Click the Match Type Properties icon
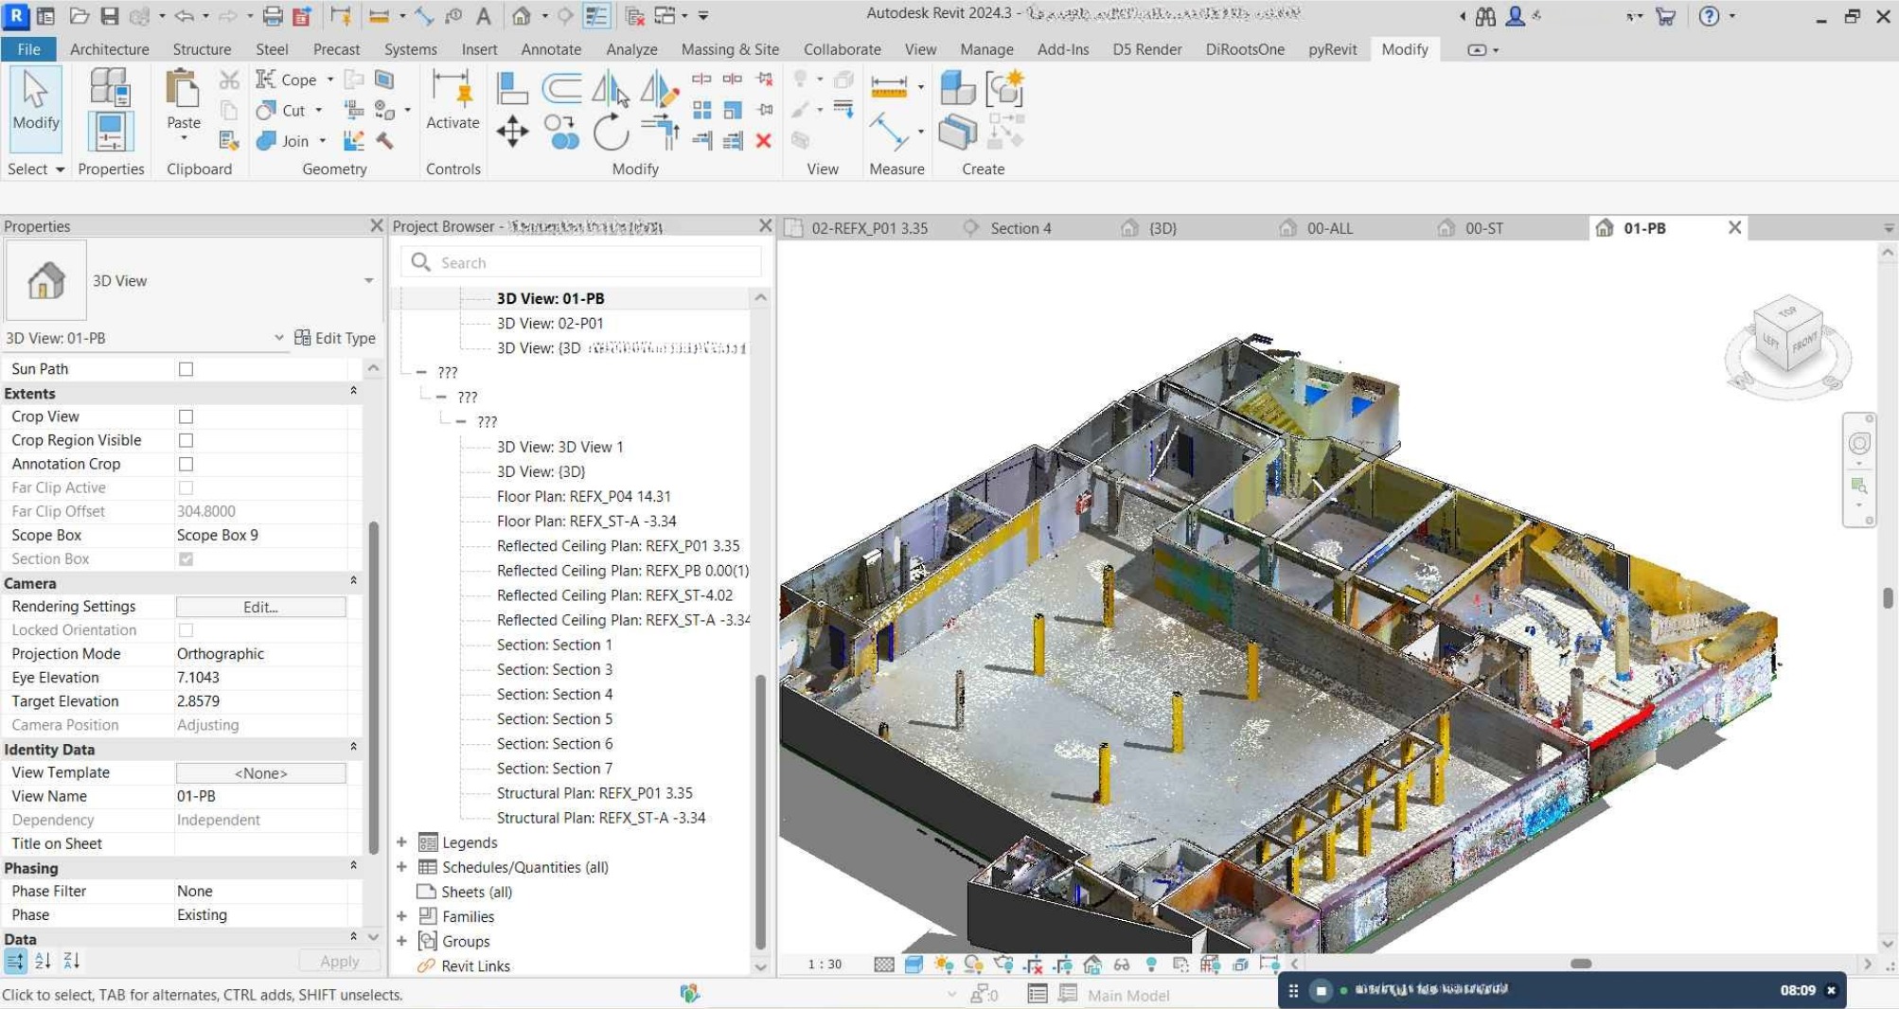This screenshot has height=1009, width=1899. pyautogui.click(x=228, y=140)
